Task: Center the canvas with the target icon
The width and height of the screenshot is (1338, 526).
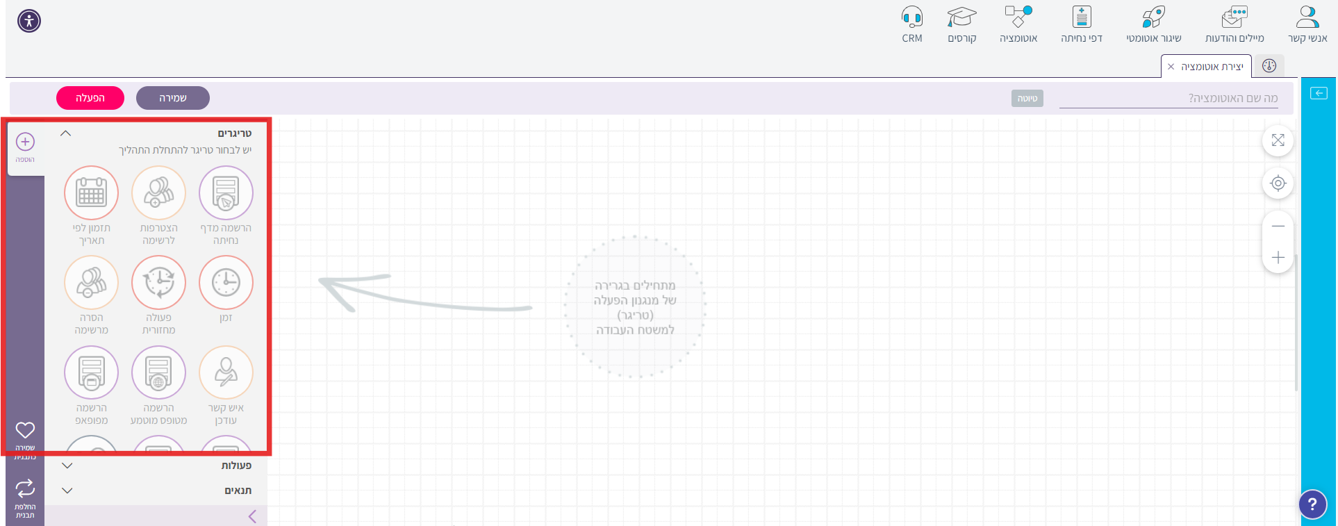Action: click(1278, 183)
